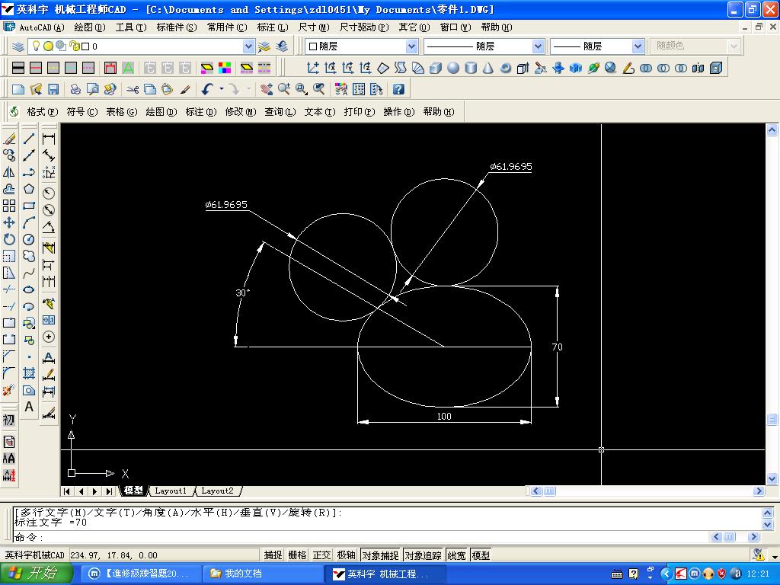Viewport: 780px width, 585px height.
Task: Open the 文本(T) menu
Action: [320, 111]
